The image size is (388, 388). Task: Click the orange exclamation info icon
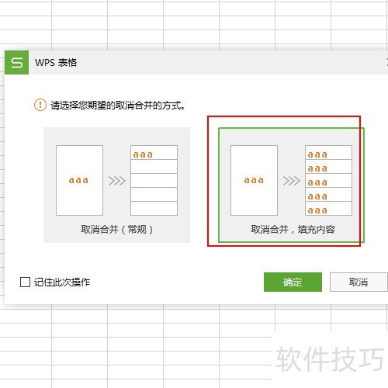(40, 105)
